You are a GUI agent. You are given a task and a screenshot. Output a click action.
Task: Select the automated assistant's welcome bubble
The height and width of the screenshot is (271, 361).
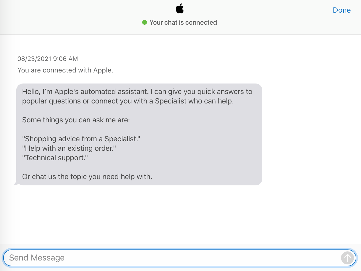pyautogui.click(x=139, y=134)
